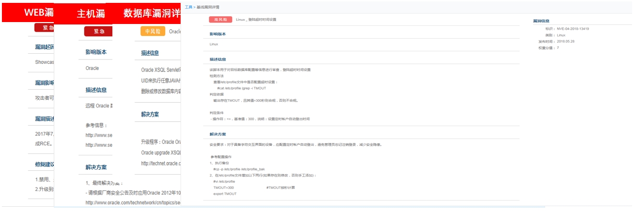Viewport: 634px width, 211px height.
Task: Select the 权重分值 value 7
Action: 558,48
